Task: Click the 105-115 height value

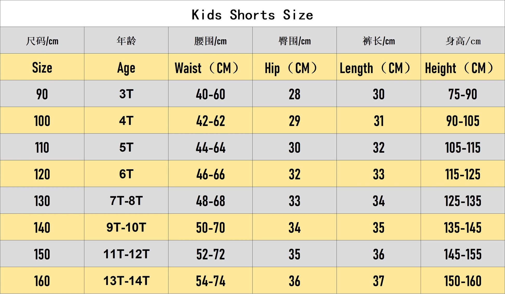Action: pyautogui.click(x=463, y=147)
